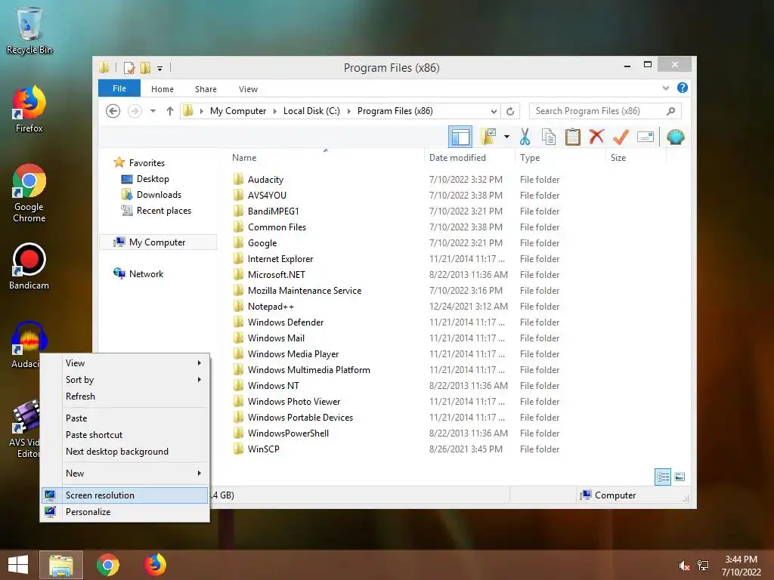Sort by the Type column header
The height and width of the screenshot is (580, 774).
[560, 158]
